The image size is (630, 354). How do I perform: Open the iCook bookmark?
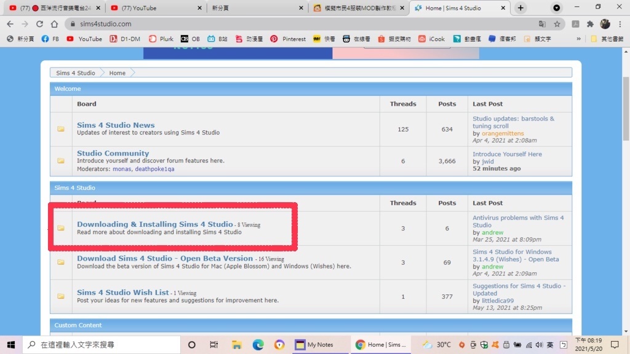click(x=431, y=39)
